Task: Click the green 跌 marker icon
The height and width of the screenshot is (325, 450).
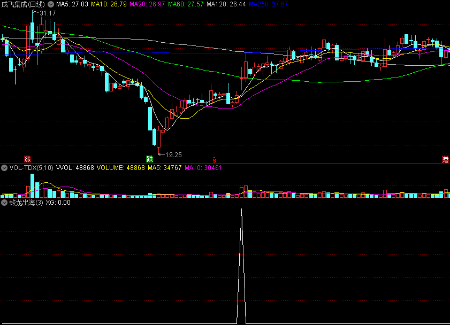Action: 149,159
